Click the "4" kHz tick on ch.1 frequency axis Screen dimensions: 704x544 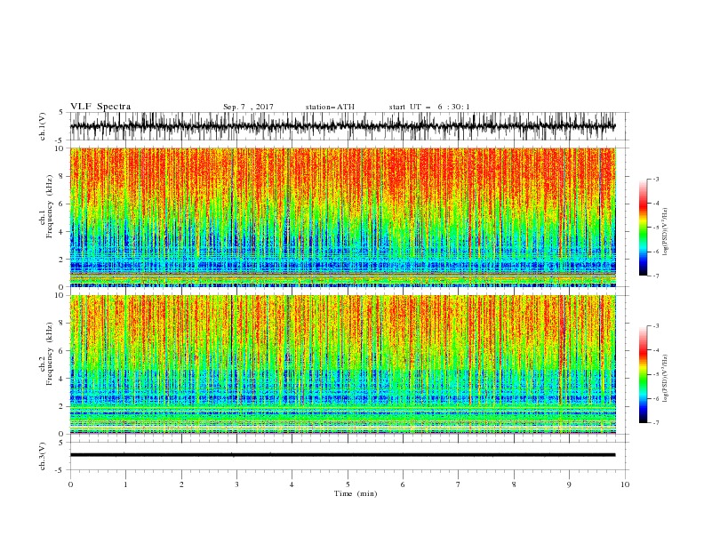tap(63, 232)
